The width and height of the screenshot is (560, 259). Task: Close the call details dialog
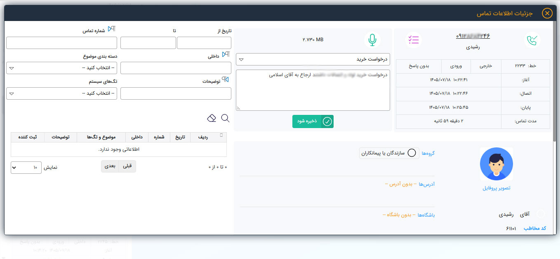pyautogui.click(x=547, y=14)
